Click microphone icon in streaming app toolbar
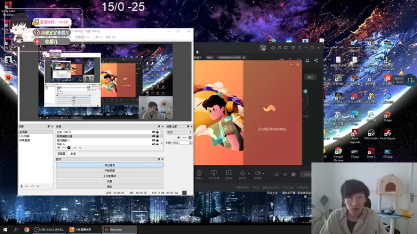This screenshot has height=234, width=417. click(x=242, y=173)
